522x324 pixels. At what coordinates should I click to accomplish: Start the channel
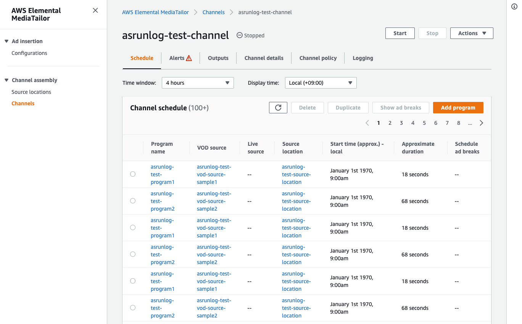(400, 33)
